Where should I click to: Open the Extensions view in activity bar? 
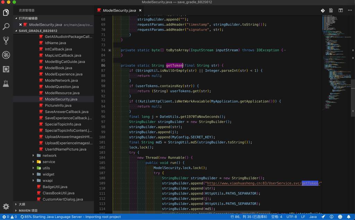[x=6, y=69]
